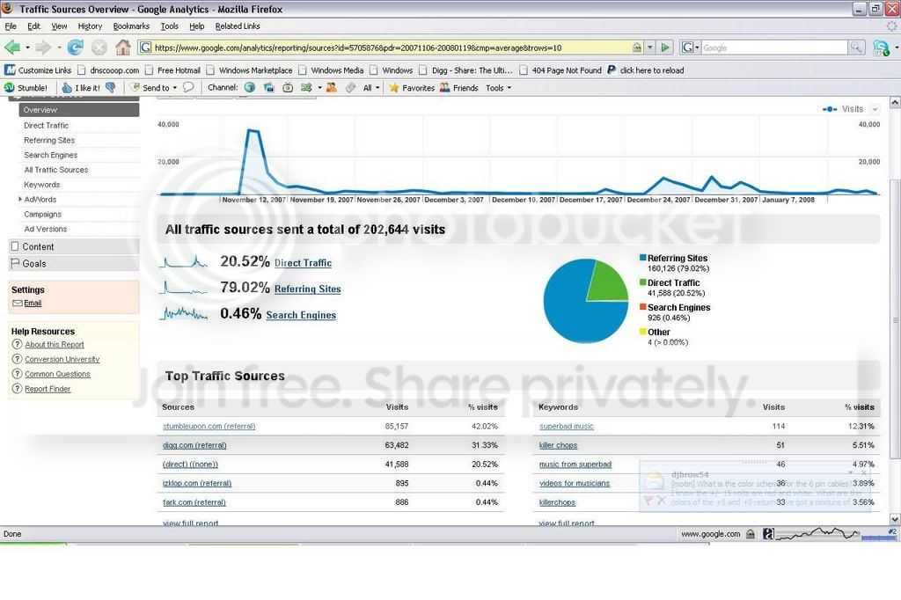The height and width of the screenshot is (600, 901).
Task: Click the padlock icon in the address bar
Action: tap(637, 48)
